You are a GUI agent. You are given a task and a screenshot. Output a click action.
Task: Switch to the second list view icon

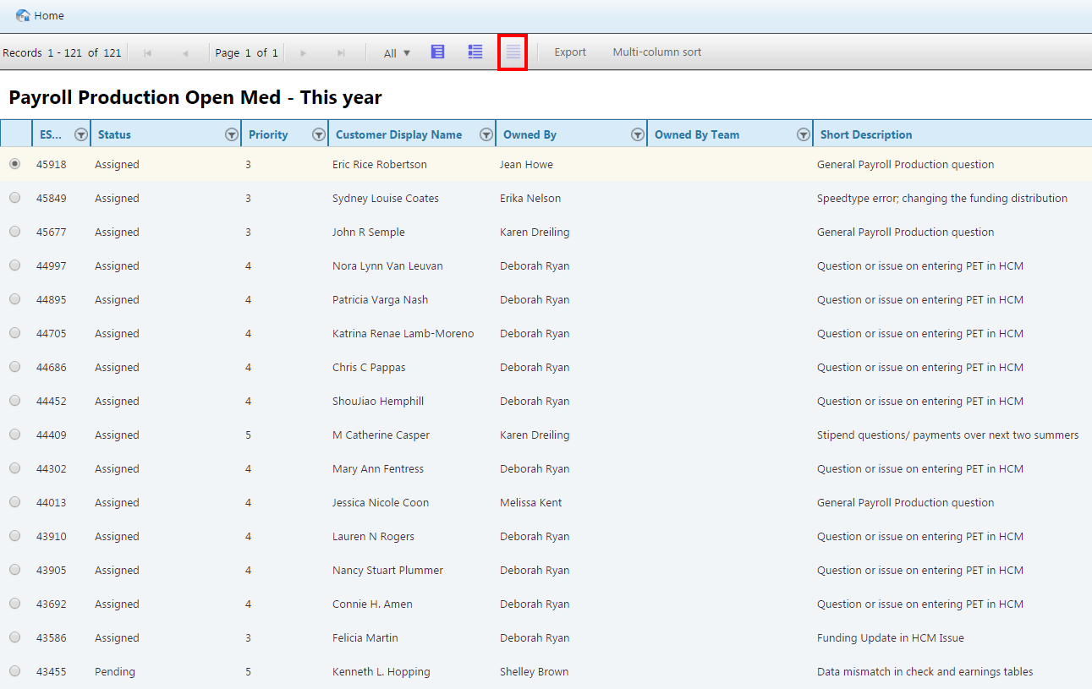coord(475,52)
